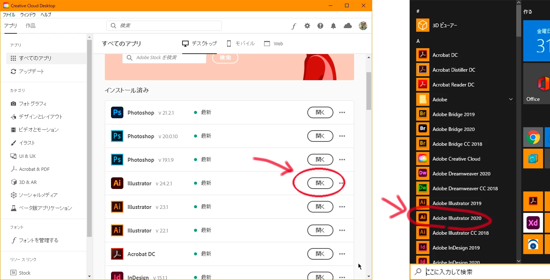
Task: Open more options for Photoshop v 21.2.1
Action: pos(342,112)
